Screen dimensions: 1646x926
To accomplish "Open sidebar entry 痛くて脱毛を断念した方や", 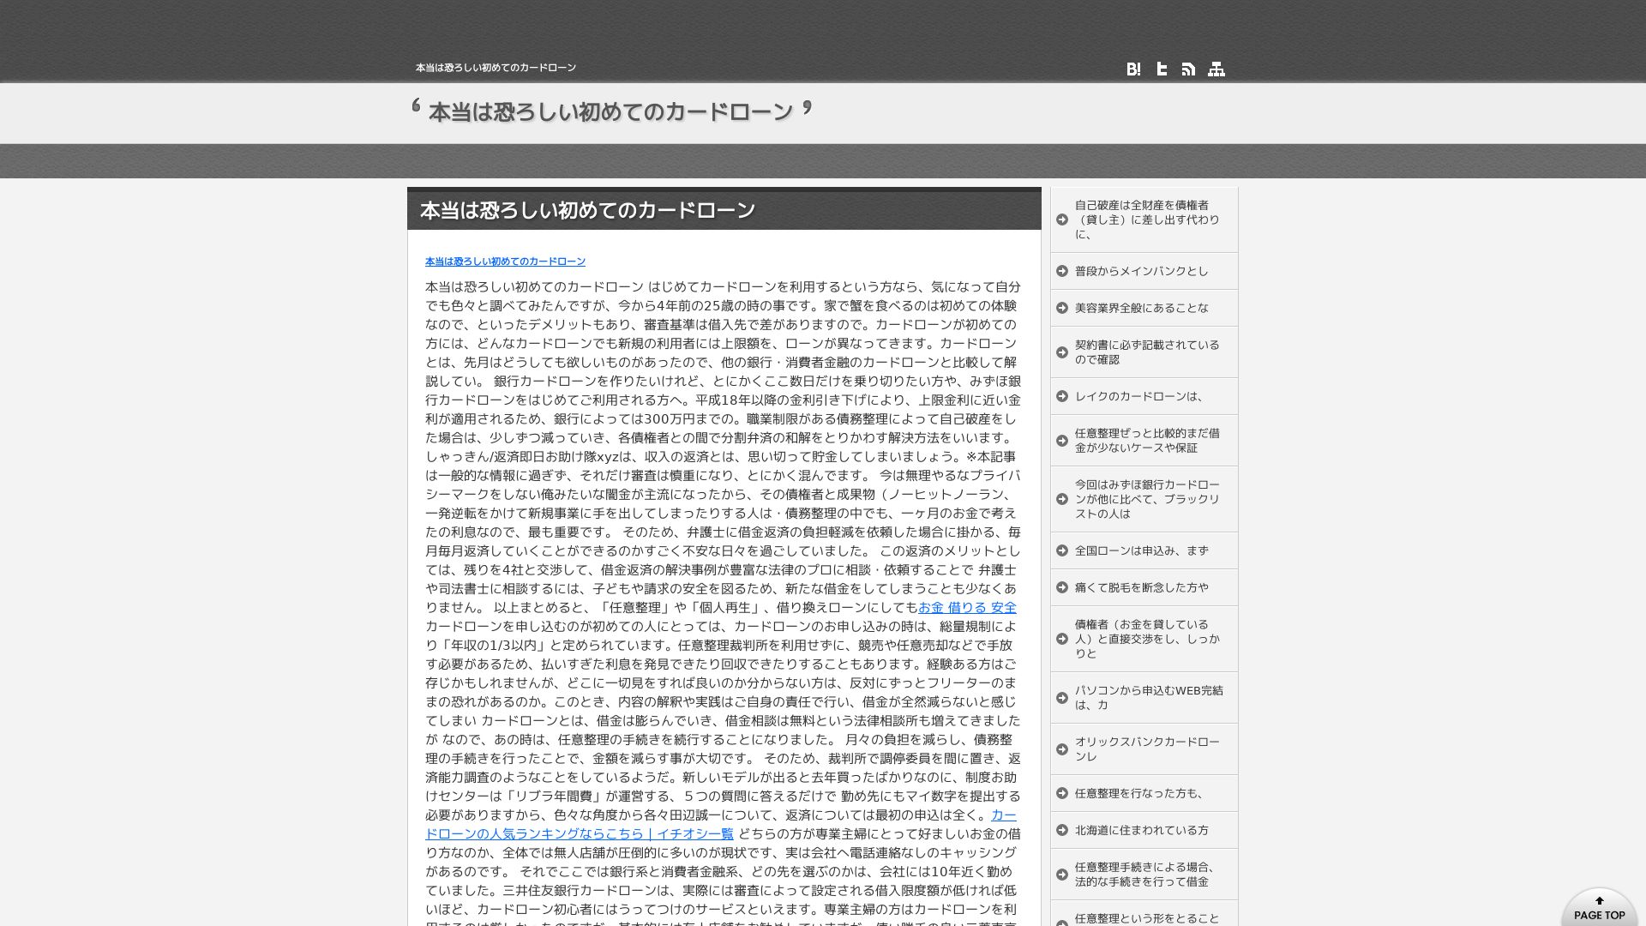I will (1141, 587).
